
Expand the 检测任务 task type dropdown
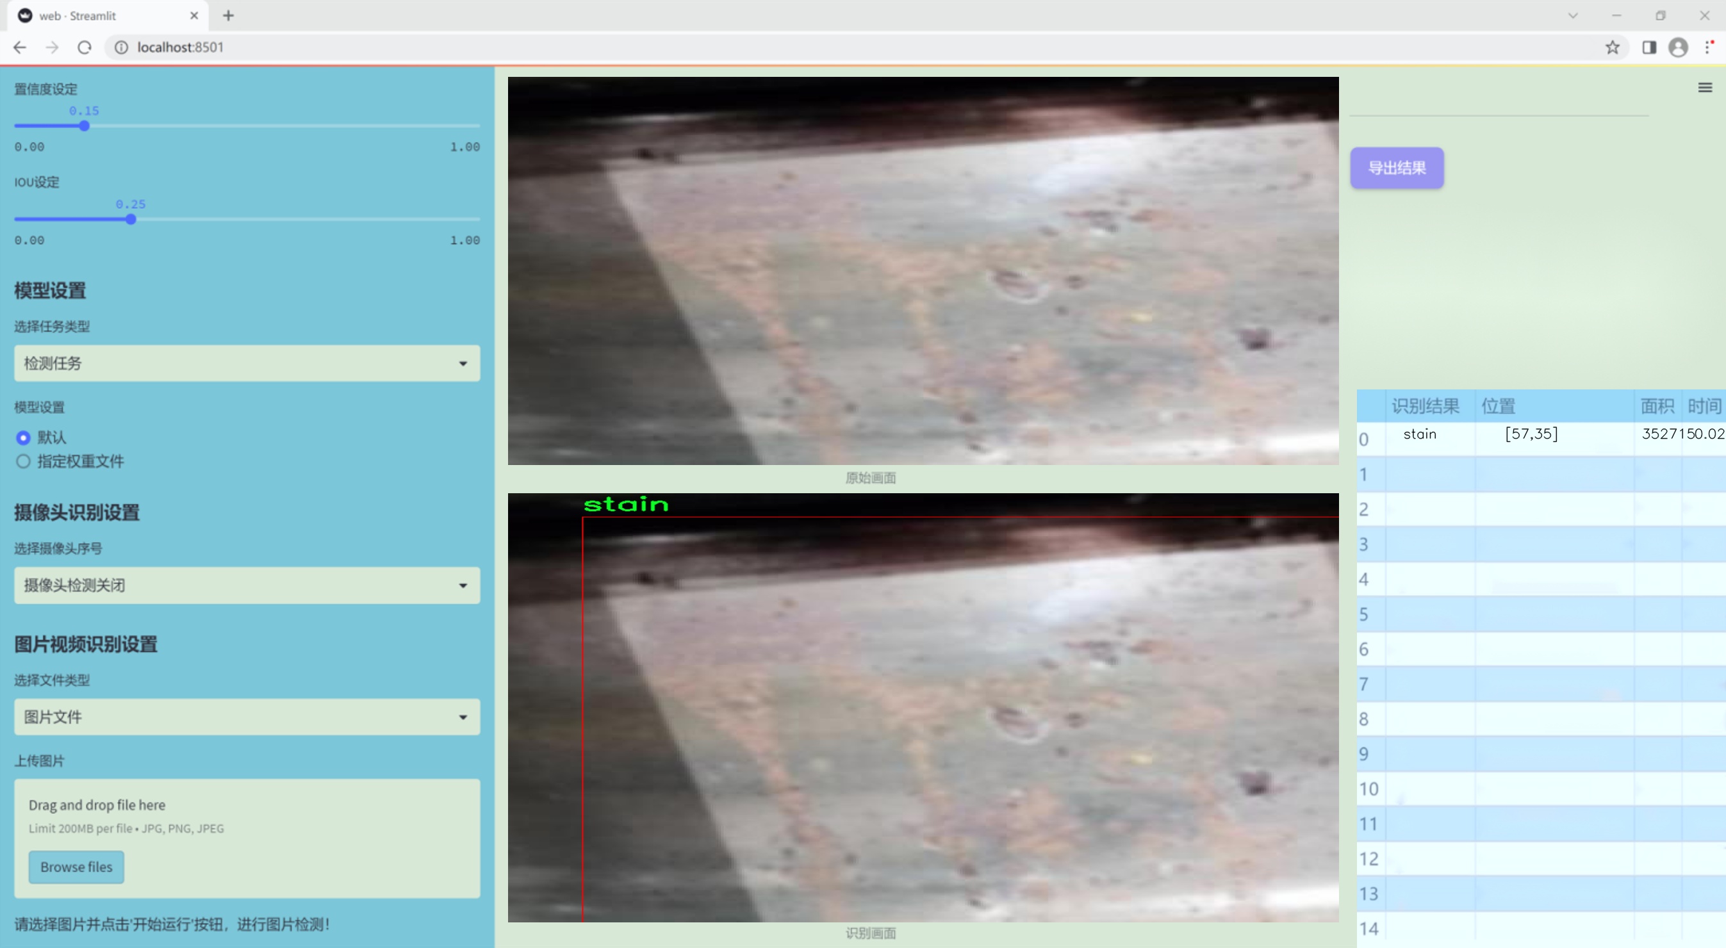coord(247,363)
